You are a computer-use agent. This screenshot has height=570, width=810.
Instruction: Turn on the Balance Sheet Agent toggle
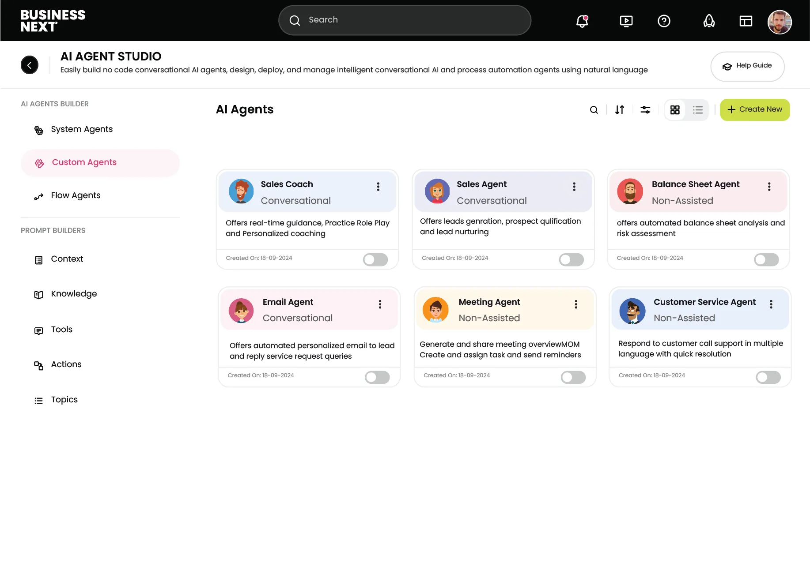pos(766,259)
